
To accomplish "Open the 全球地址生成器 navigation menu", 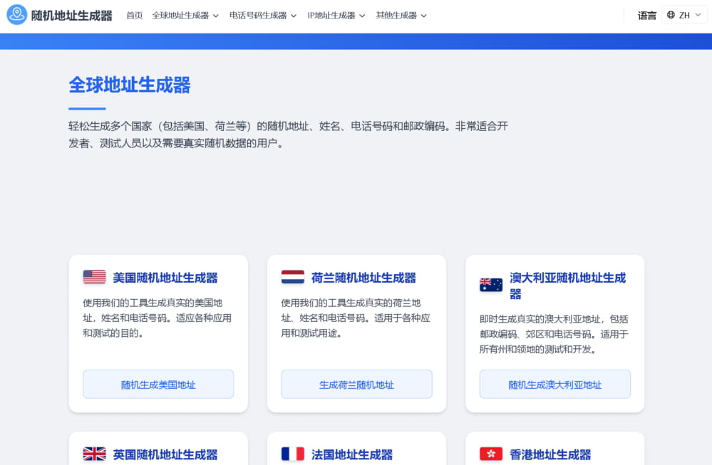I will tap(185, 16).
